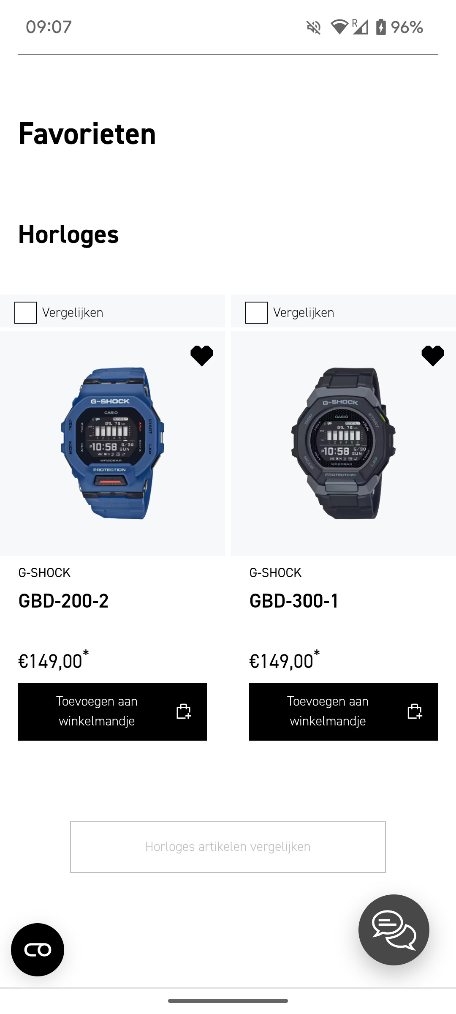The height and width of the screenshot is (1014, 456).
Task: Open live chat bubble icon
Action: click(x=394, y=929)
